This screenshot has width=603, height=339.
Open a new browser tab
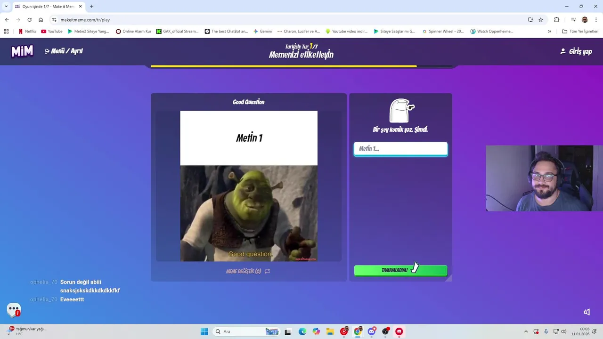91,7
